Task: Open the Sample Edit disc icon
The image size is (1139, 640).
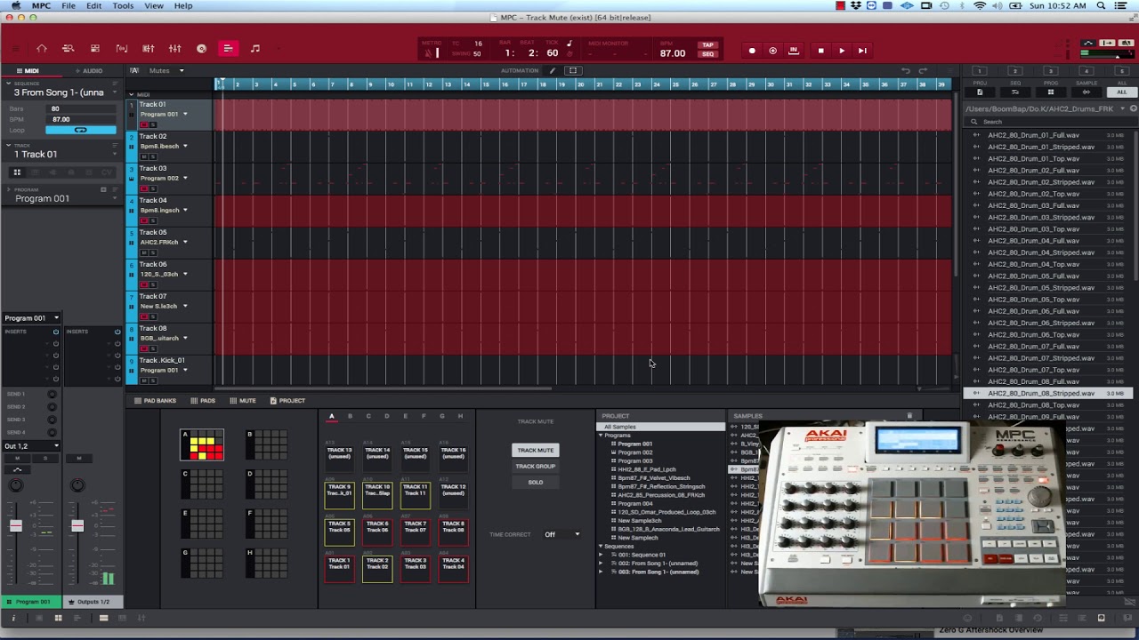Action: [201, 49]
